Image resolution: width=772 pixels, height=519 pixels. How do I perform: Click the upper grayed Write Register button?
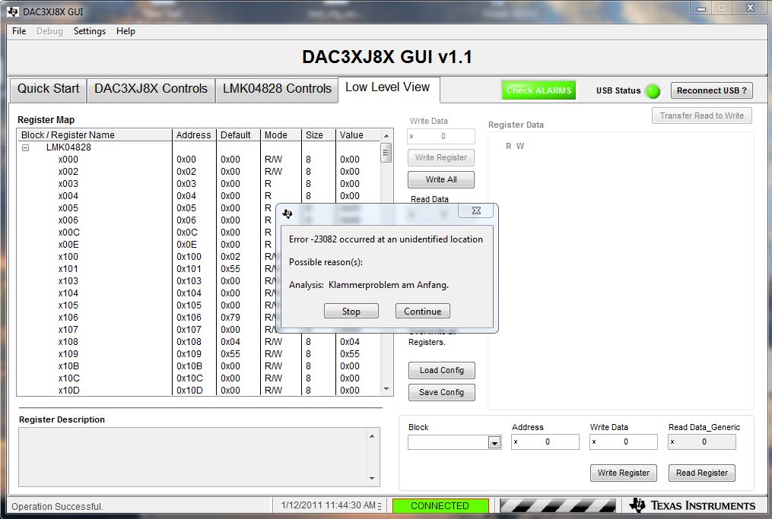(x=441, y=157)
